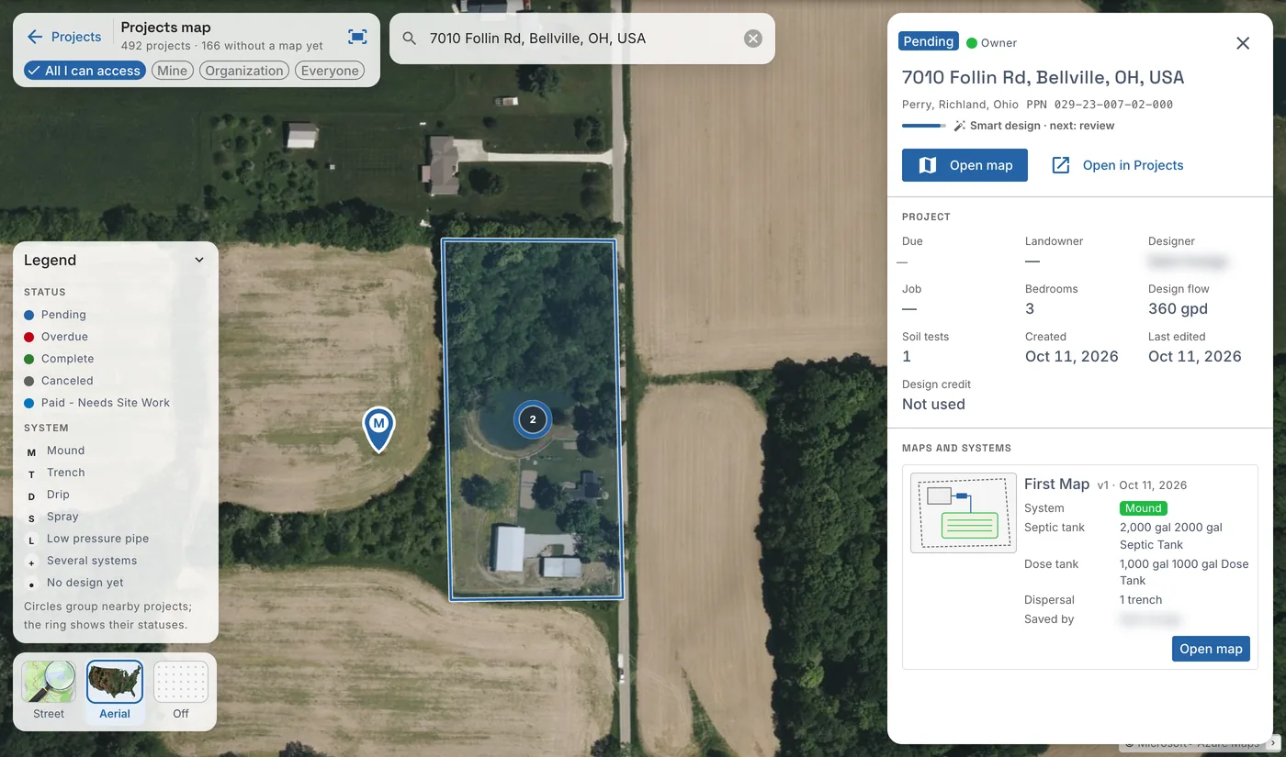
Task: Turn the basemap Off
Action: (x=181, y=691)
